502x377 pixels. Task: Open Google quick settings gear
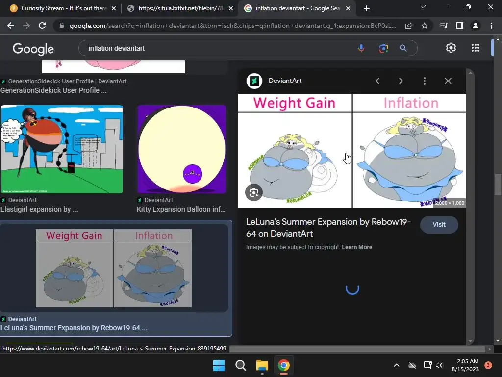[x=451, y=48]
